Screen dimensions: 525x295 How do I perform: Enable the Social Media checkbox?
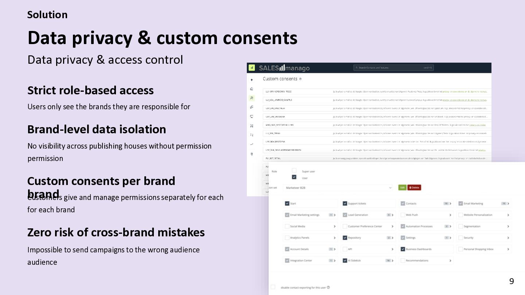click(287, 226)
